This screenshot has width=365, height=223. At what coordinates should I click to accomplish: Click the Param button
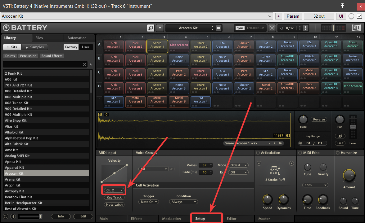(x=293, y=16)
